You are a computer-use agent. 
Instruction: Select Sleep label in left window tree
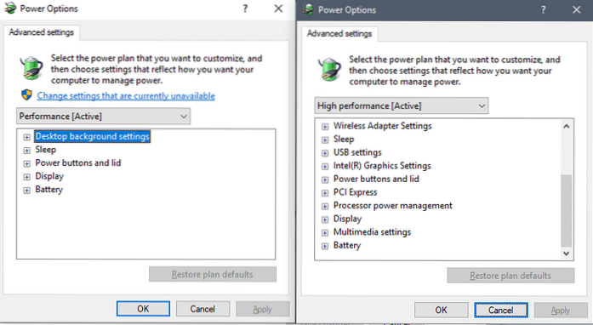pyautogui.click(x=45, y=150)
